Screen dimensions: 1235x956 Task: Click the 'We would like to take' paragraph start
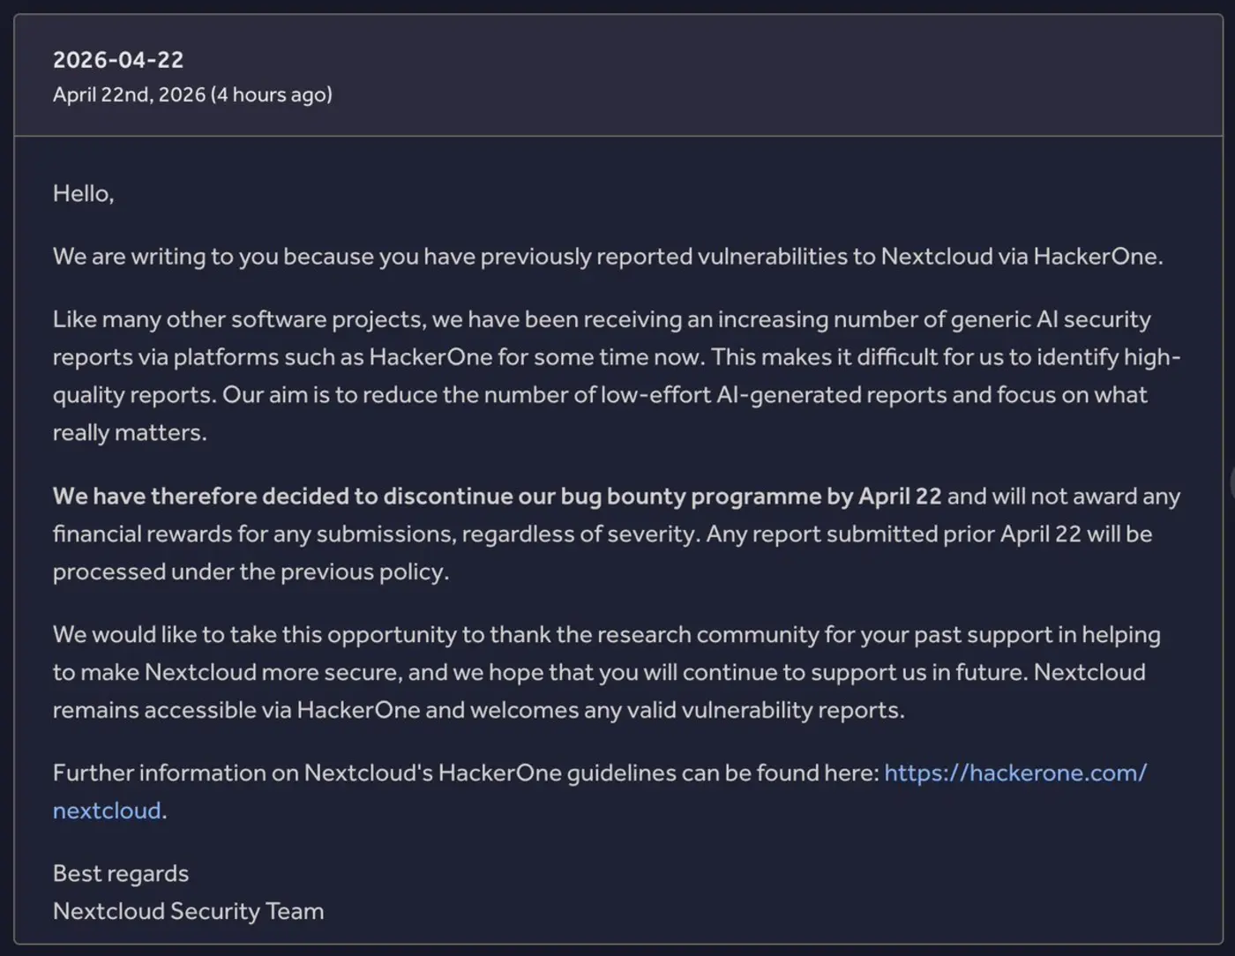pos(166,635)
